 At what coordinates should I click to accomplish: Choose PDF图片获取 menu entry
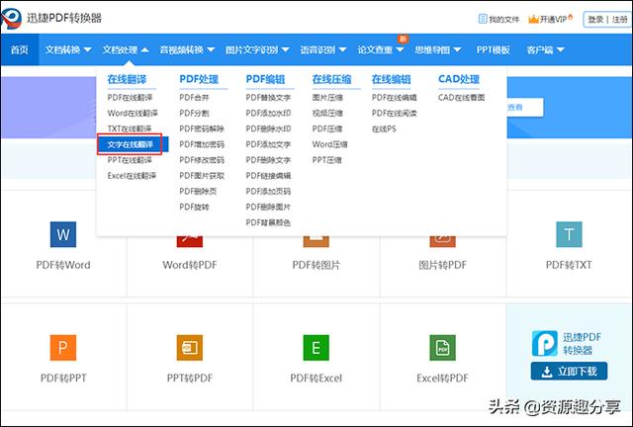202,176
